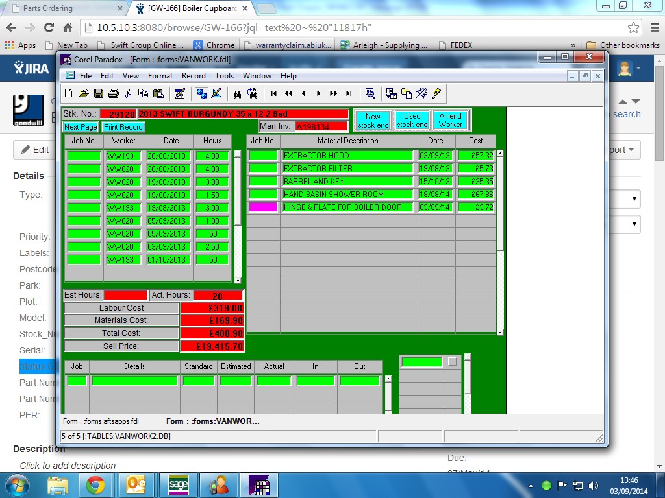
Task: Click the Open folder toolbar icon
Action: (84, 93)
